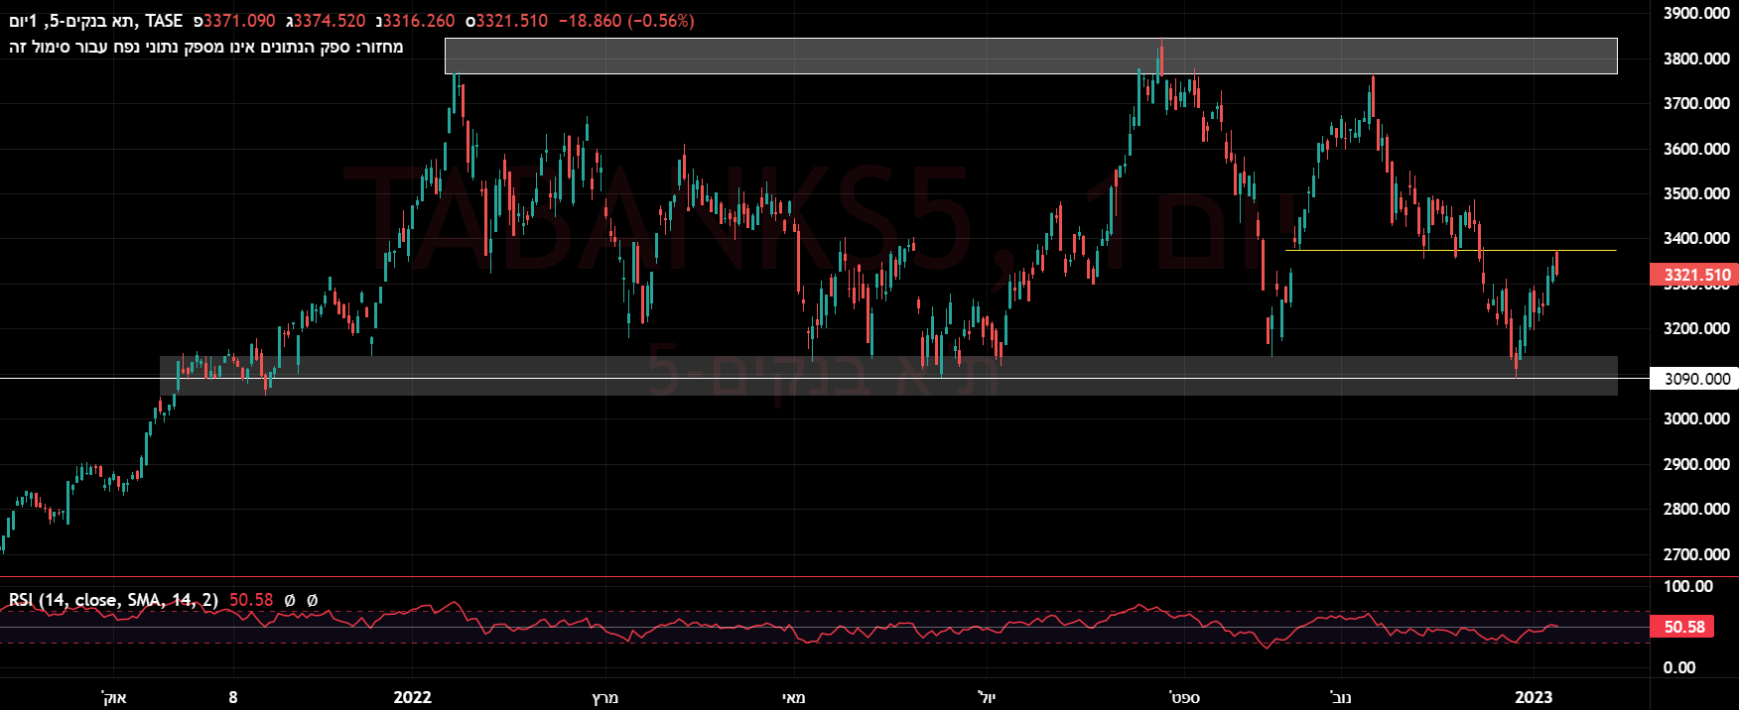The height and width of the screenshot is (710, 1739).
Task: Select the upper grey resistance zone rectangle
Action: 1030,56
